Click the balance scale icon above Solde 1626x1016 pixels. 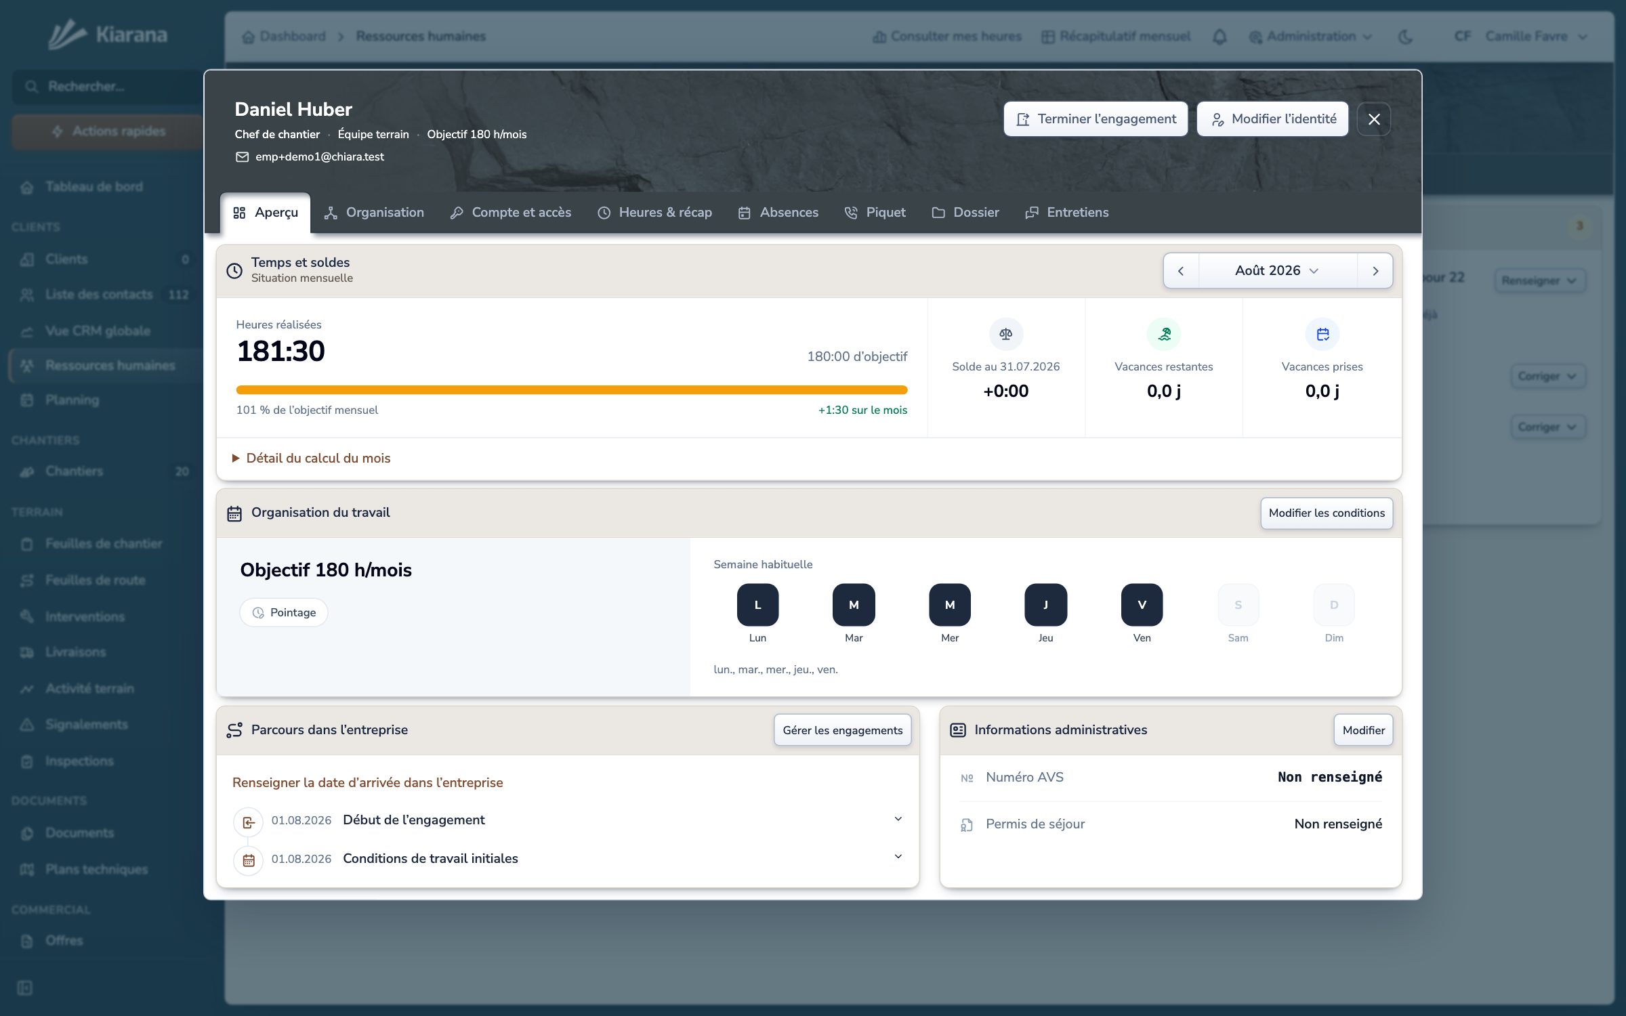[x=1006, y=334]
